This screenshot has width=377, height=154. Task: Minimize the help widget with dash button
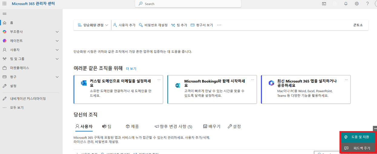point(375,128)
